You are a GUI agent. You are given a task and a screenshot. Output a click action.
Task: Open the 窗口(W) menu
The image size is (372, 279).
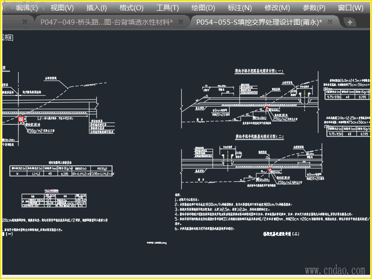tap(351, 8)
